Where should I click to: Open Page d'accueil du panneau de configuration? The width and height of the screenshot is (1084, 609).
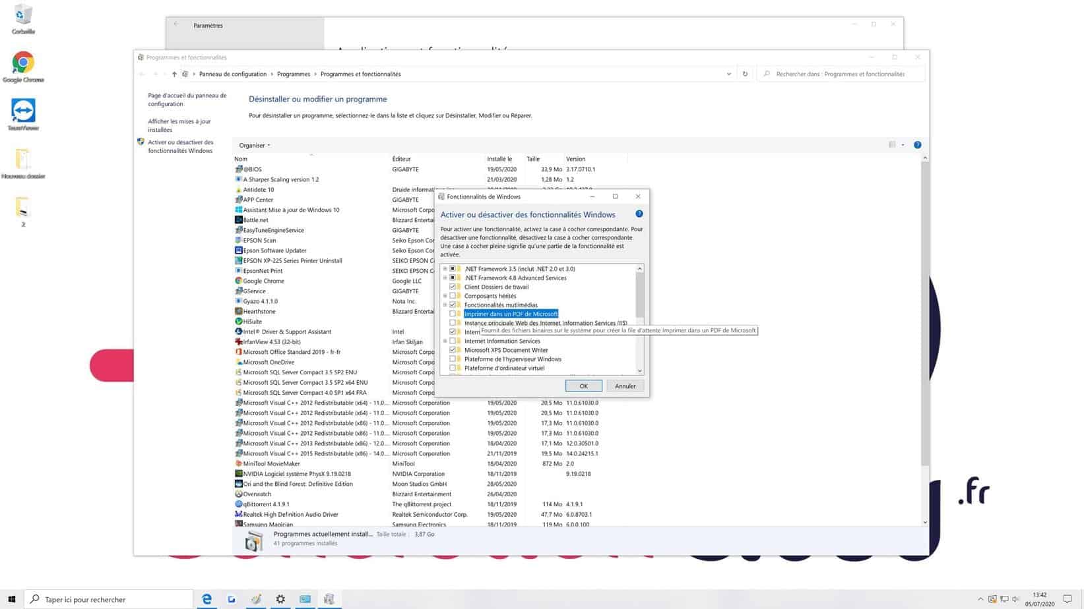[x=187, y=100]
